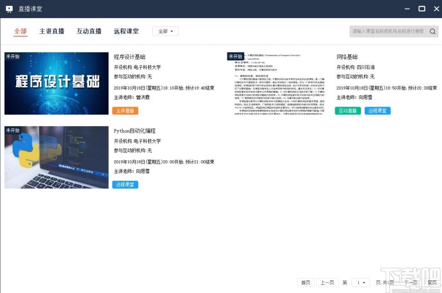Click the 直播课堂 app logo icon
Viewport: 442px width, 293px height.
[x=9, y=9]
